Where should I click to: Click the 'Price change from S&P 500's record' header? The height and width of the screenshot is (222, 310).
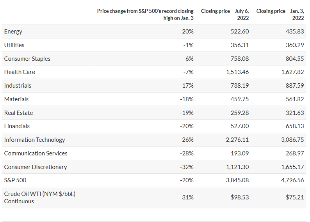[x=145, y=14]
